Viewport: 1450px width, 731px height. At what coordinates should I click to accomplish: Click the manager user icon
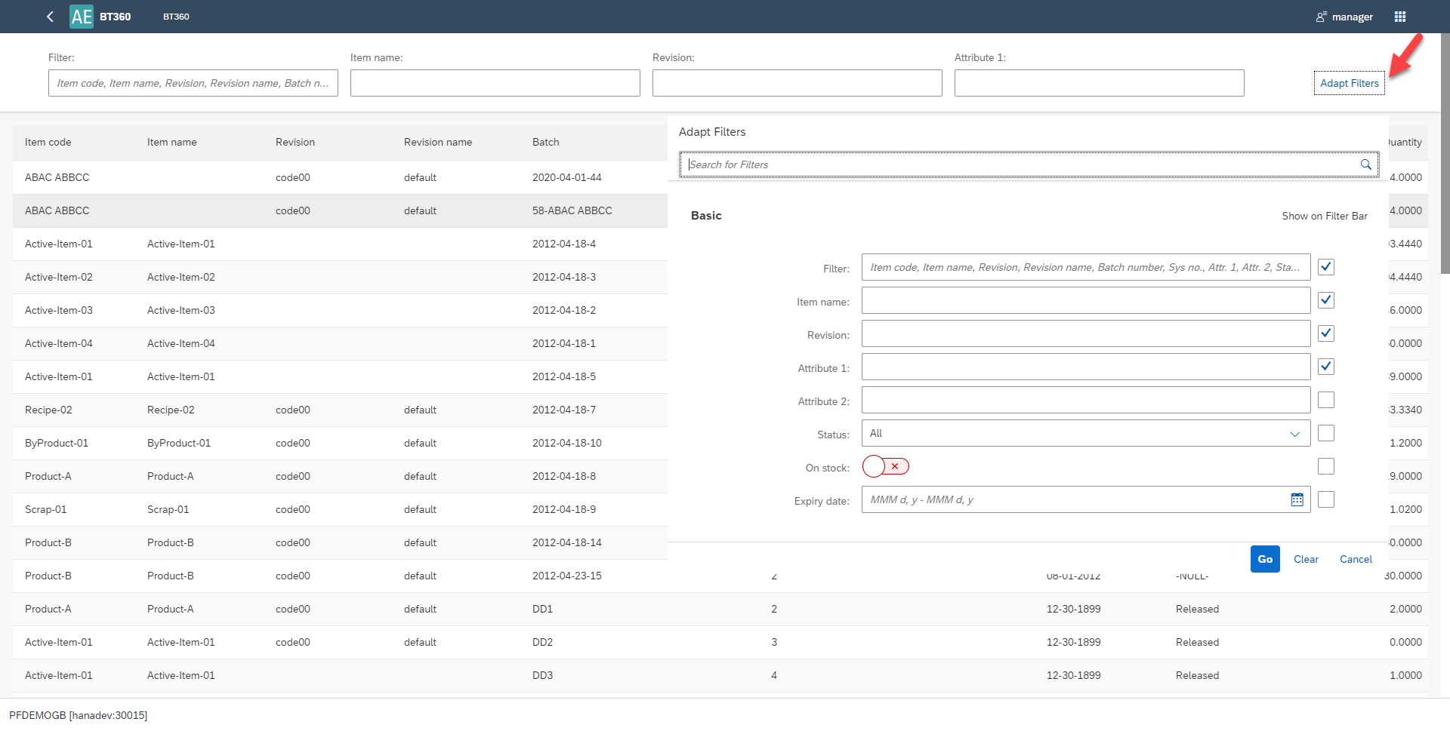coord(1320,16)
